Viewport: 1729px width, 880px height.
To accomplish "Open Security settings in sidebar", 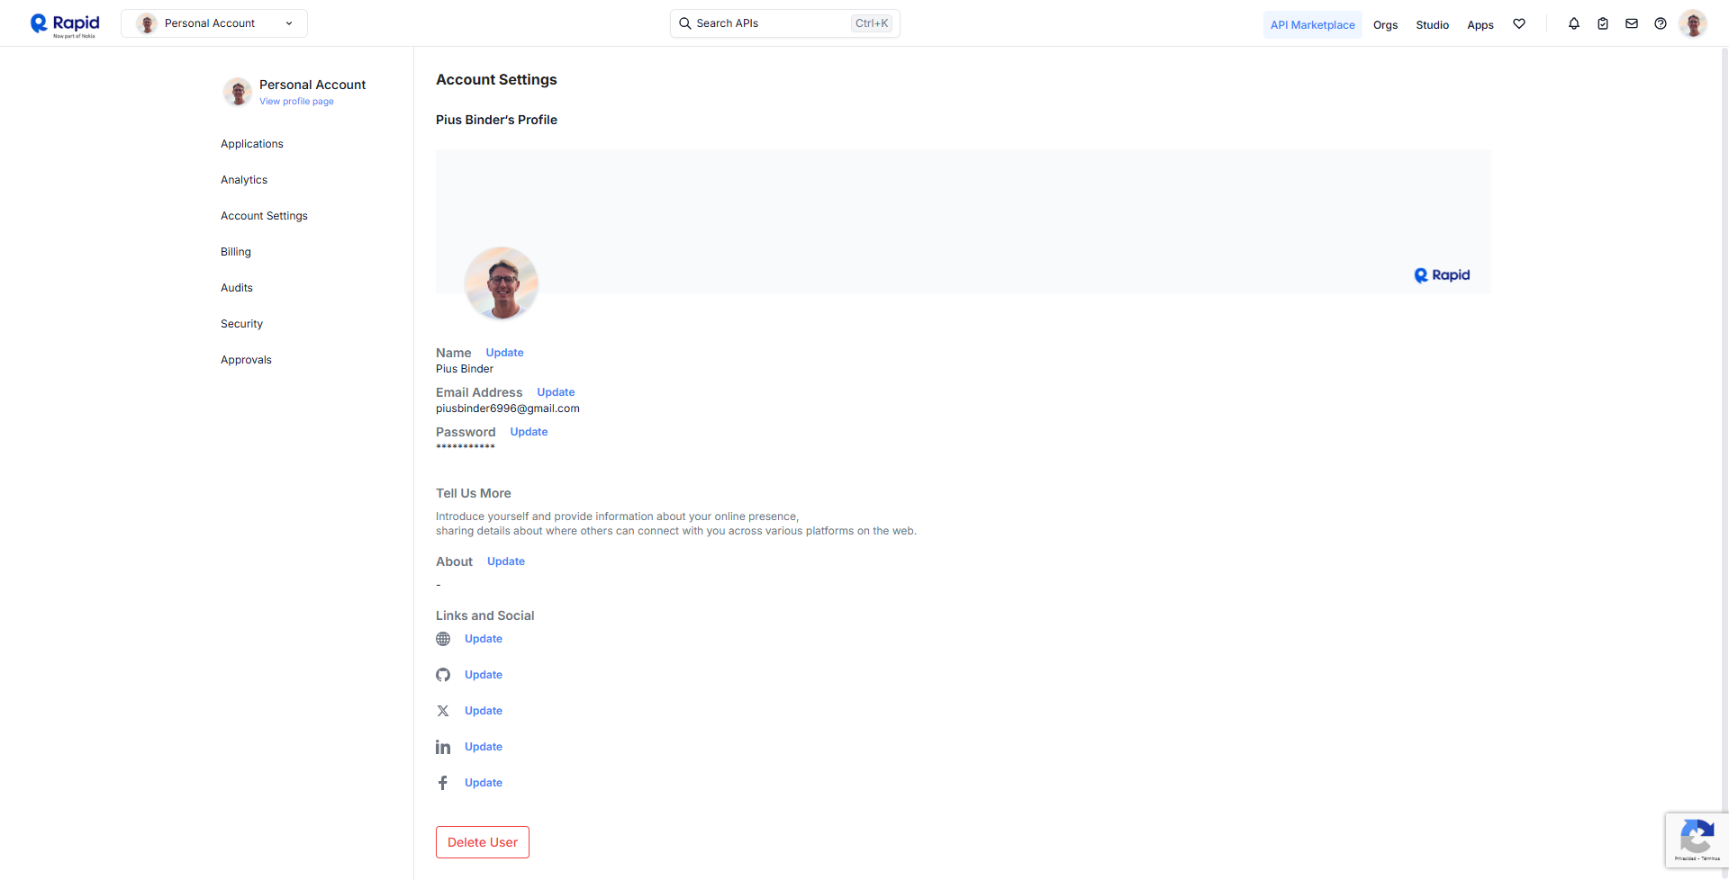I will 241,324.
